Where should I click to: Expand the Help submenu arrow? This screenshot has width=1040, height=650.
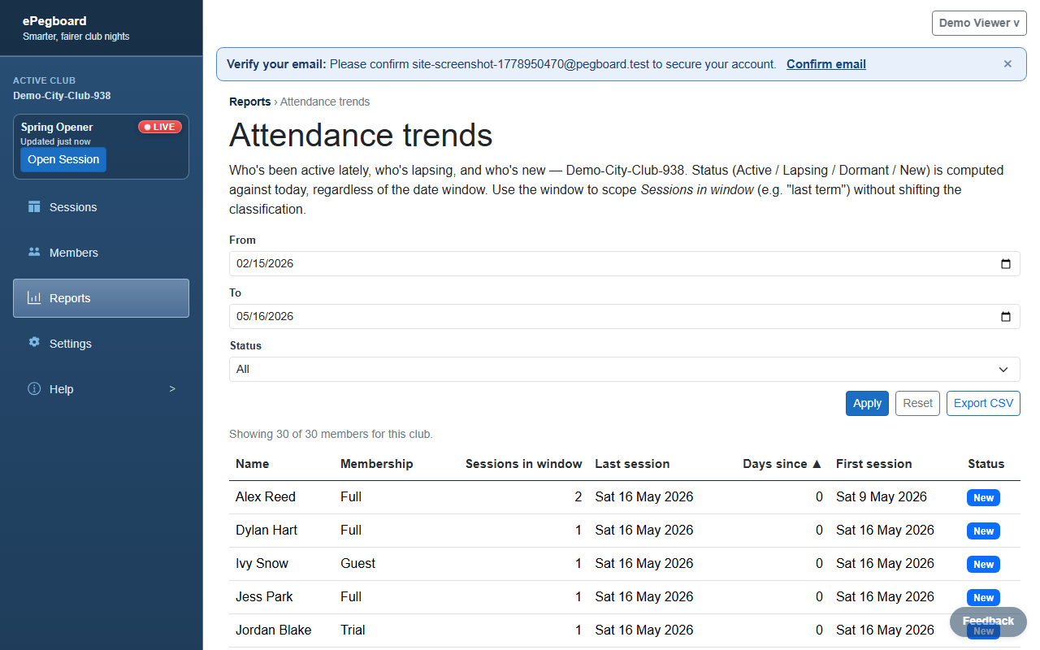172,389
